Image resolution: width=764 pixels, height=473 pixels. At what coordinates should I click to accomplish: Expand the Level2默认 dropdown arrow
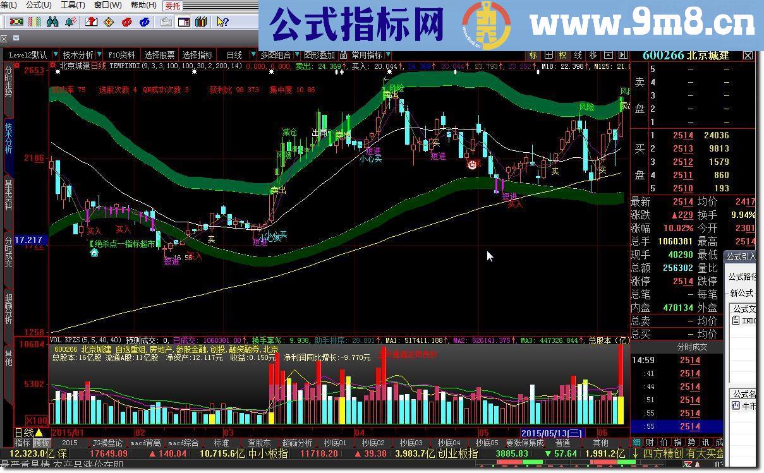[54, 55]
